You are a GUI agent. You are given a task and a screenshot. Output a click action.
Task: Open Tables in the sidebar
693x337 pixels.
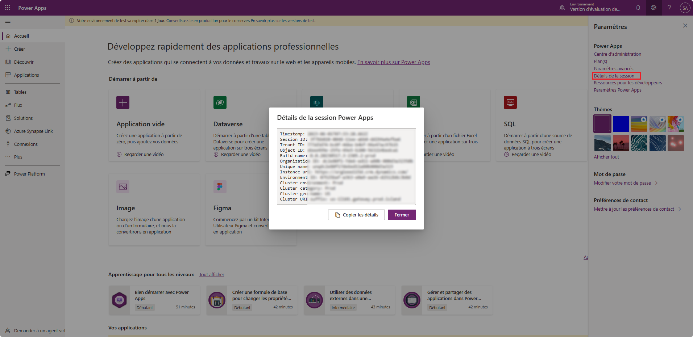click(33, 92)
